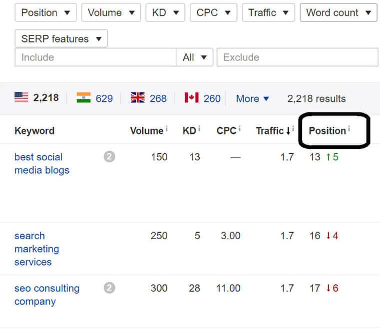Click info icon next to Volume header
The height and width of the screenshot is (329, 380).
click(x=167, y=129)
